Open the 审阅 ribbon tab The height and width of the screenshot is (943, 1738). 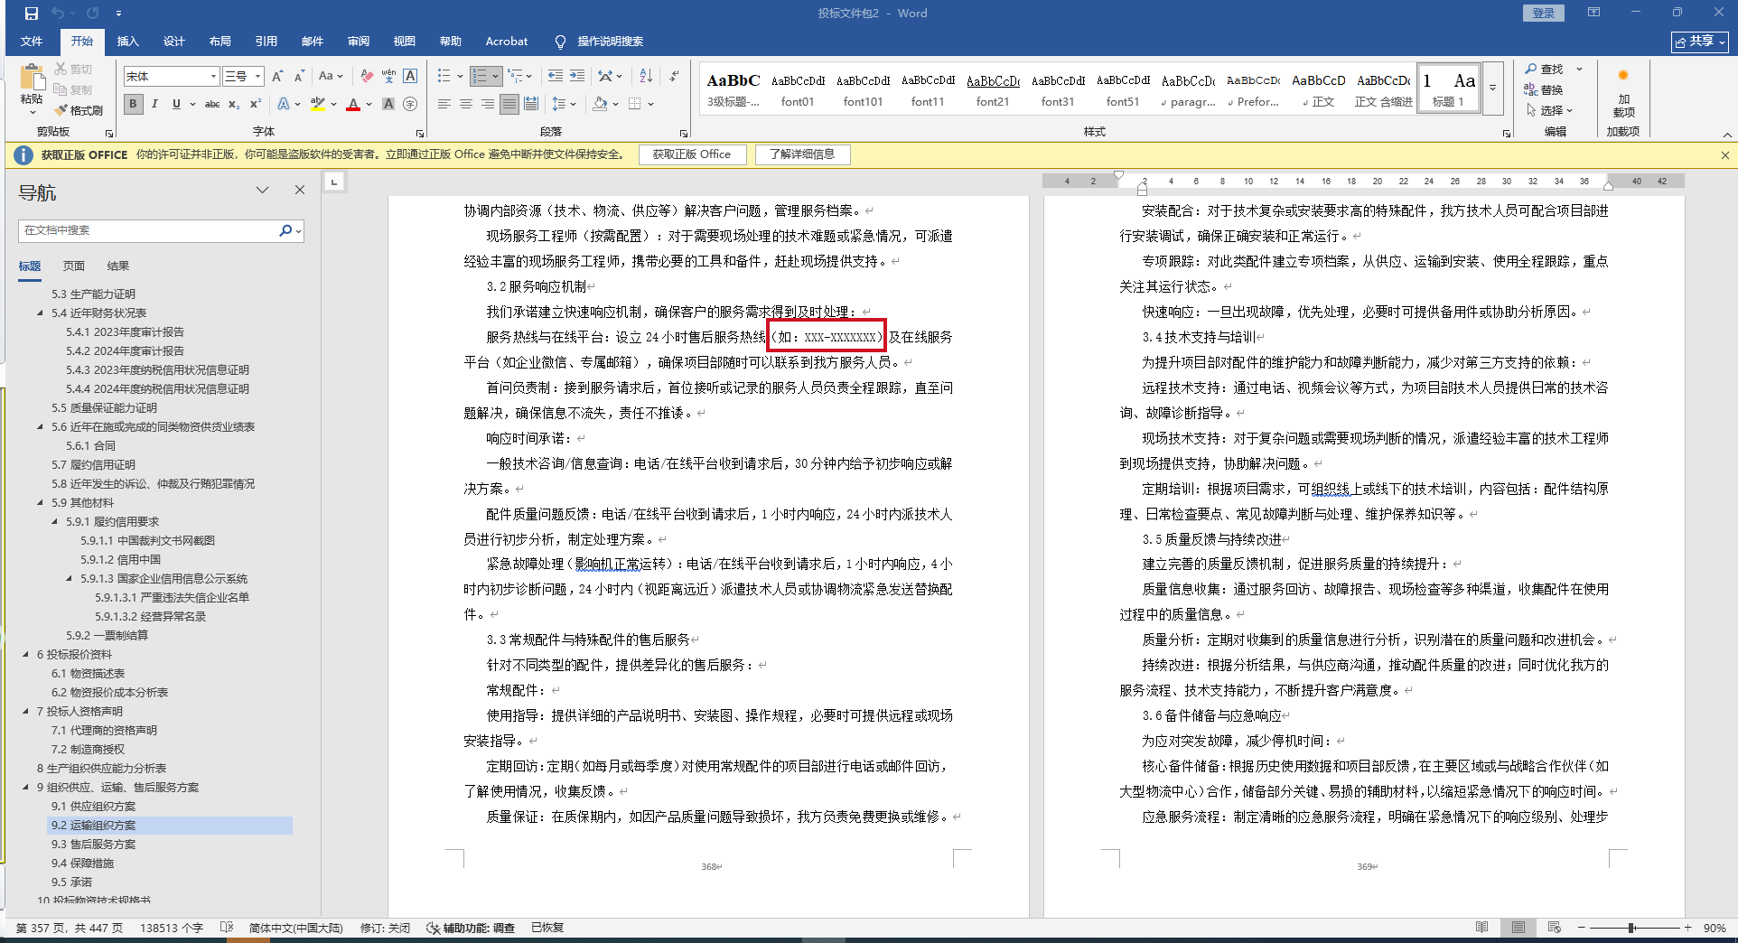tap(359, 42)
